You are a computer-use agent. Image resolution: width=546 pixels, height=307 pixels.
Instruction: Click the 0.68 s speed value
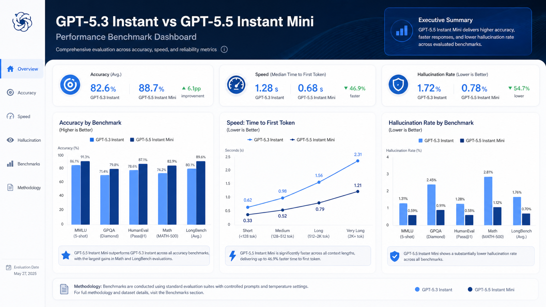click(x=310, y=88)
